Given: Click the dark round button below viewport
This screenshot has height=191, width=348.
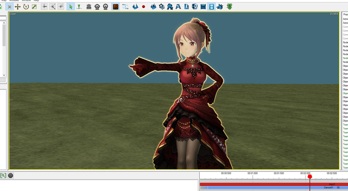Looking at the screenshot, I should [11, 175].
